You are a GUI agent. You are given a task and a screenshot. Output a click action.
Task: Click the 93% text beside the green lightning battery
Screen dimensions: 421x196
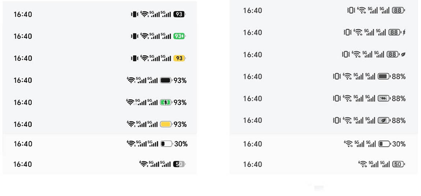pyautogui.click(x=180, y=102)
